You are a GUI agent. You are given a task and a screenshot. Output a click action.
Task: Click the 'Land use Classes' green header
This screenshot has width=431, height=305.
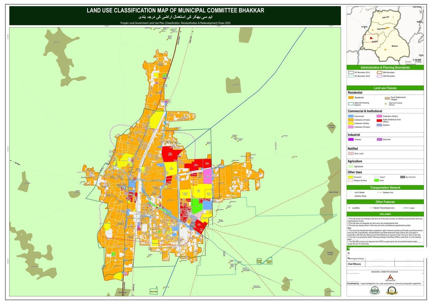coord(385,88)
